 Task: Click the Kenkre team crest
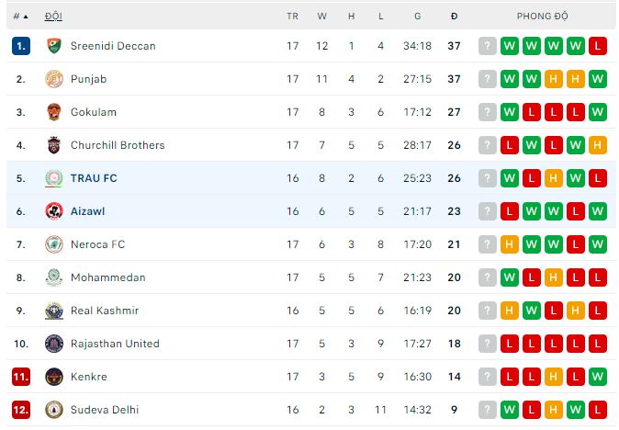[x=53, y=377]
